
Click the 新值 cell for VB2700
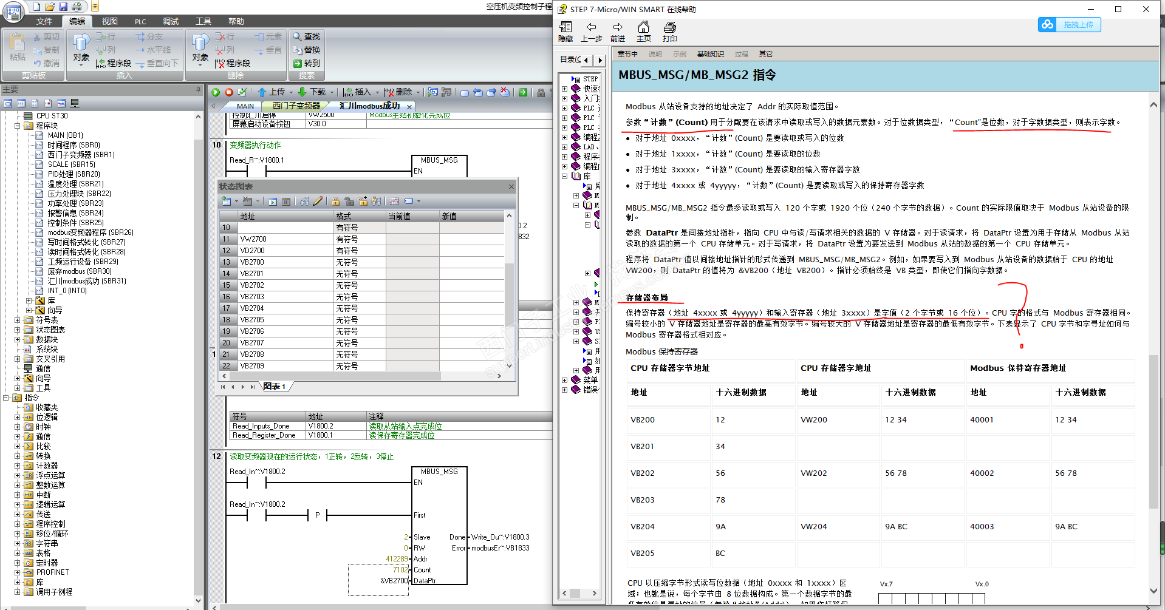coord(471,262)
